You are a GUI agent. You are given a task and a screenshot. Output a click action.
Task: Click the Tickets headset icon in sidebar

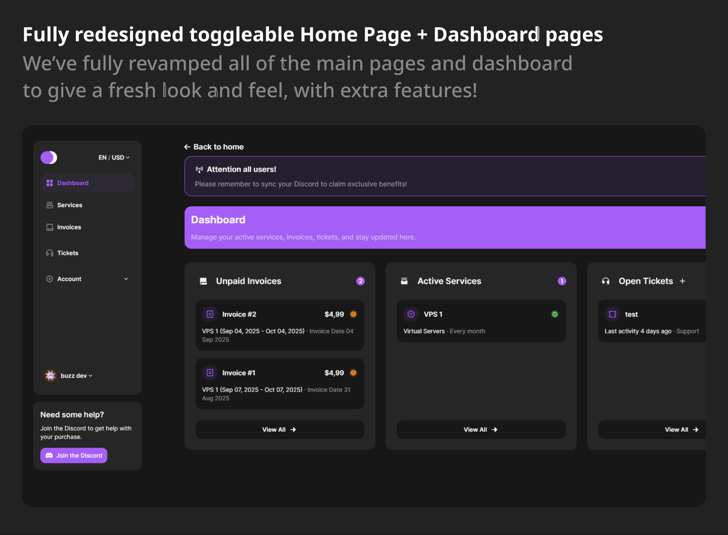(x=50, y=253)
